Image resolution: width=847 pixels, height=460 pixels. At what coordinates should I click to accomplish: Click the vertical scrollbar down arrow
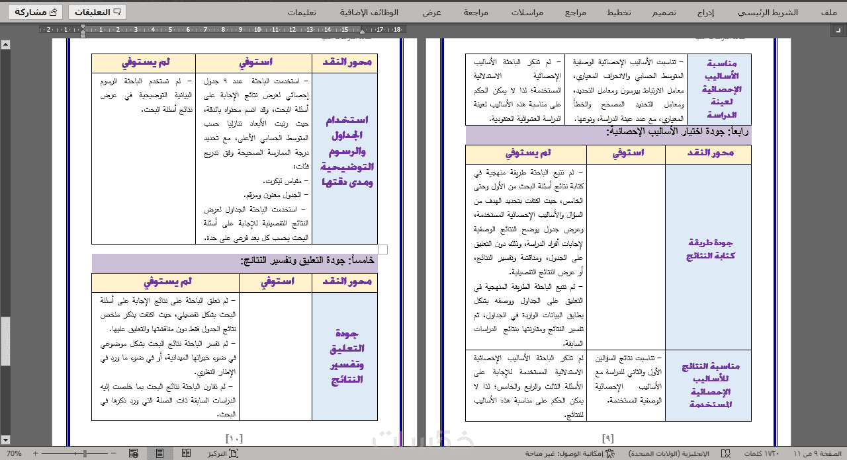(x=5, y=440)
